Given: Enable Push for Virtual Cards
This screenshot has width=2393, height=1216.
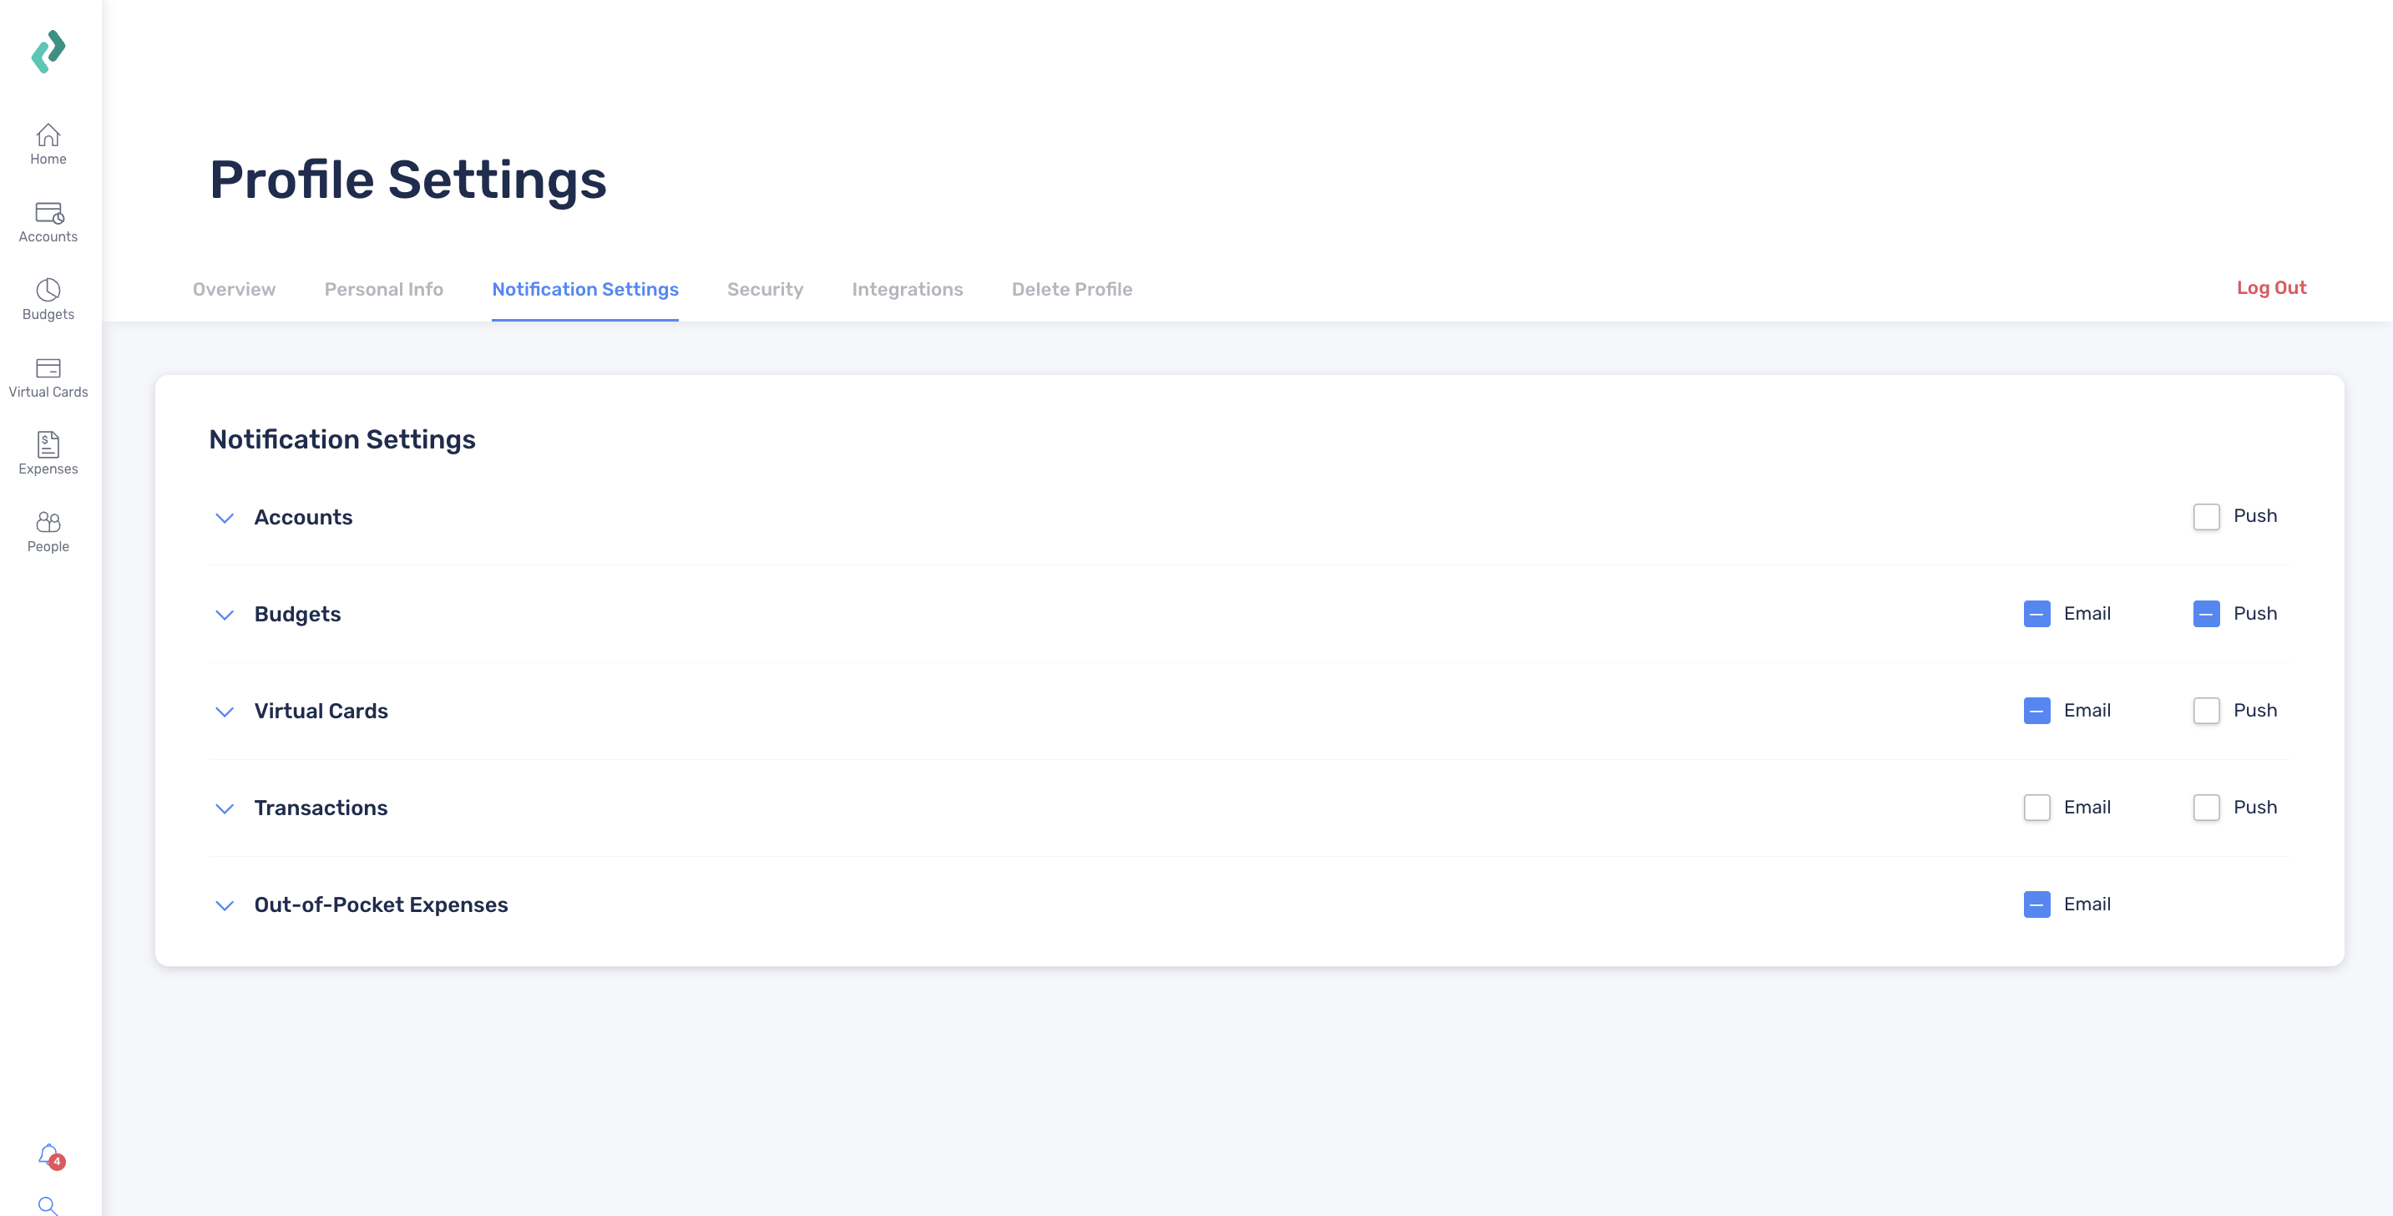Looking at the screenshot, I should coord(2206,711).
